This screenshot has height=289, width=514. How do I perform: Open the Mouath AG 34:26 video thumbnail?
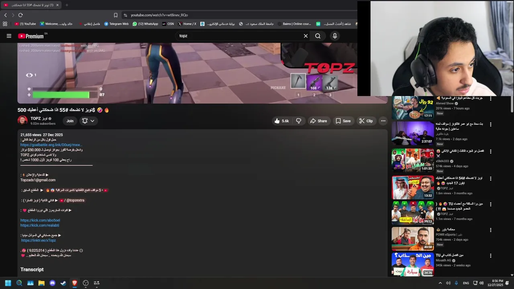click(x=413, y=265)
